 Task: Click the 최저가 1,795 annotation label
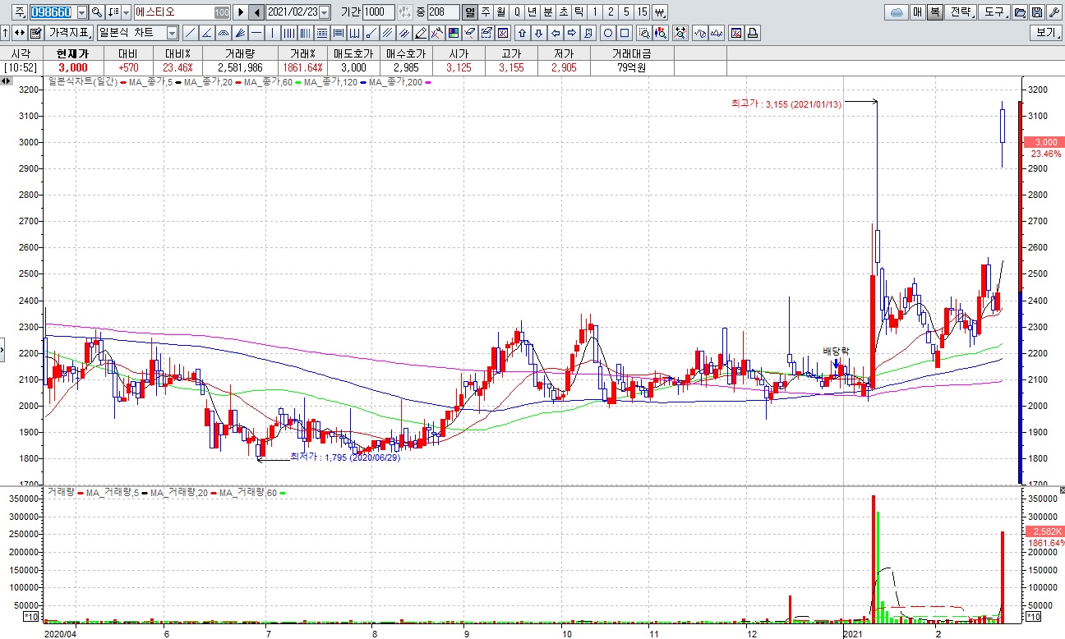pyautogui.click(x=344, y=457)
